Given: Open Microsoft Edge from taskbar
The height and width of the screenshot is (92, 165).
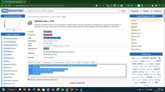Looking at the screenshot, I should tap(34, 90).
